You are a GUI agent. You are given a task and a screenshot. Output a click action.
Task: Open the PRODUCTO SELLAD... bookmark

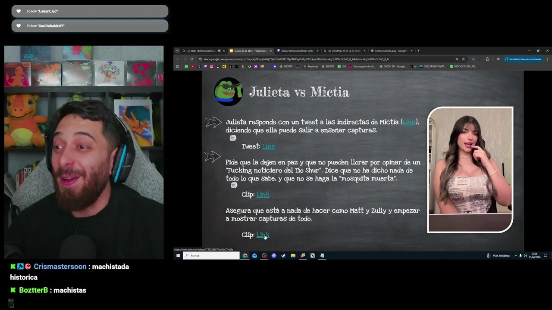coord(463,66)
